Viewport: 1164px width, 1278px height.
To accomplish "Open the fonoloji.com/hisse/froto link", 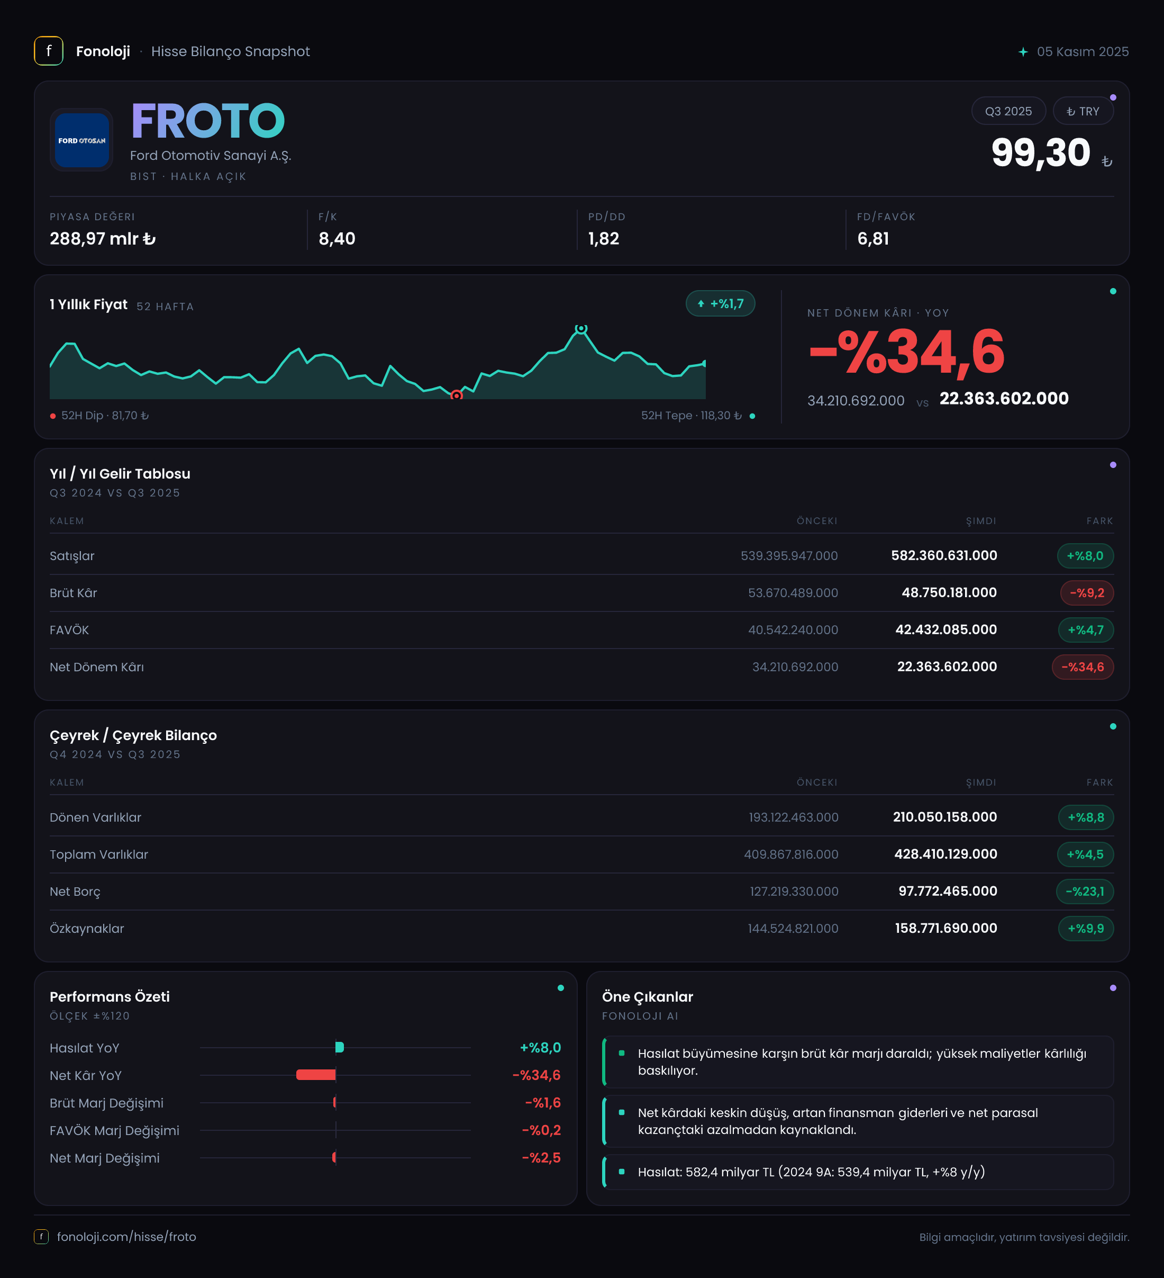I will coord(126,1236).
